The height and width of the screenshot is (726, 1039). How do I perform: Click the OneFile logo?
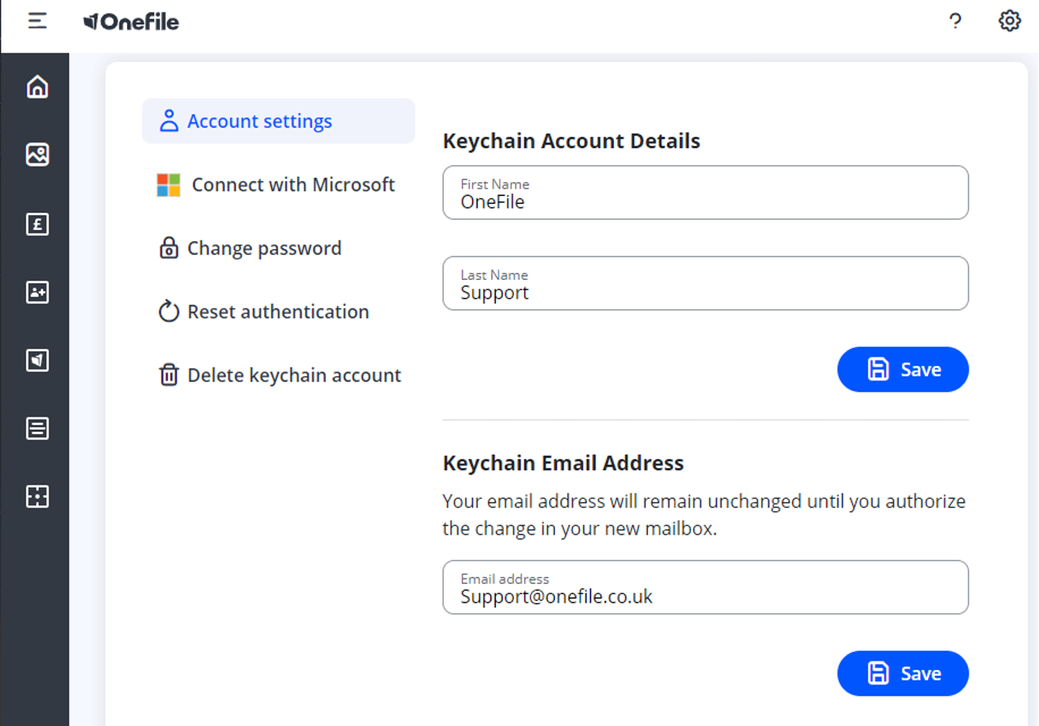[131, 22]
